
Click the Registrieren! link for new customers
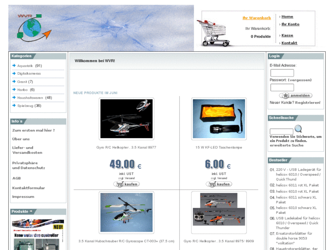click(x=308, y=103)
